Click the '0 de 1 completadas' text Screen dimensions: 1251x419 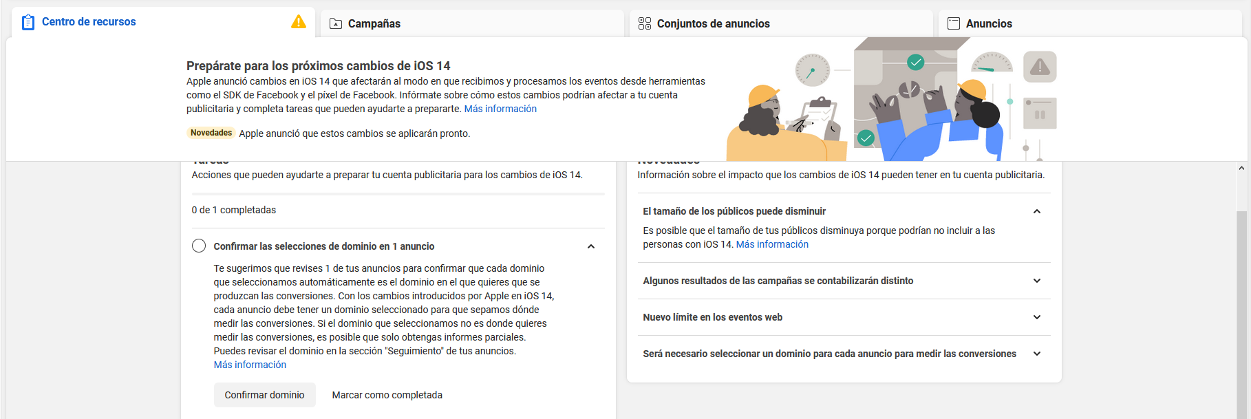point(234,210)
